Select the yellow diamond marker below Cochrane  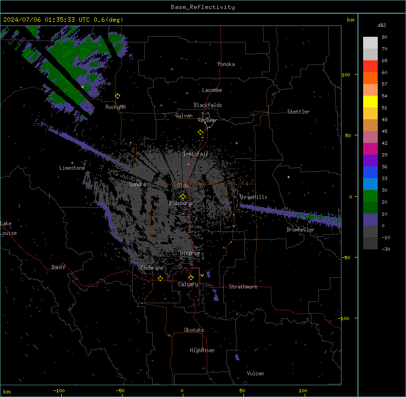[160, 278]
